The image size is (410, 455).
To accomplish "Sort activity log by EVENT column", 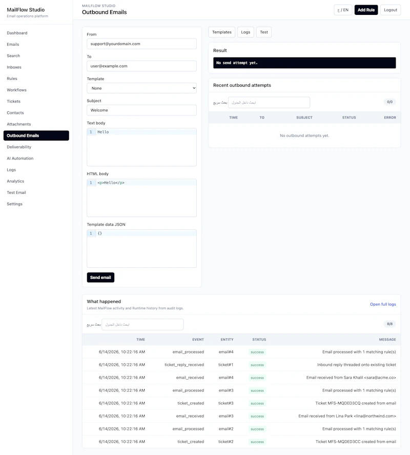I will click(x=198, y=340).
